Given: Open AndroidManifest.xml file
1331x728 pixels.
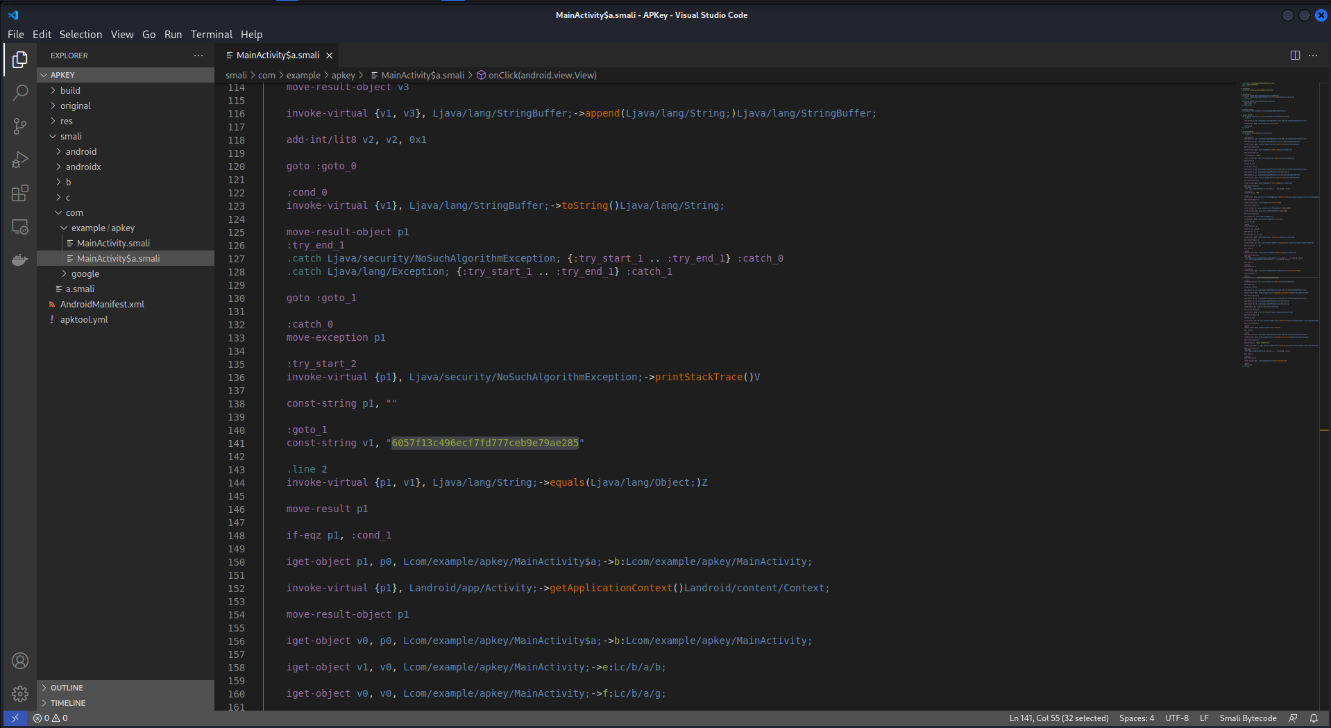Looking at the screenshot, I should (126, 304).
